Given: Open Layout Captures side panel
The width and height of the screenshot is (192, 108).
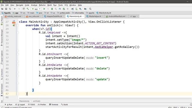Looking at the screenshot, I should (2, 57).
